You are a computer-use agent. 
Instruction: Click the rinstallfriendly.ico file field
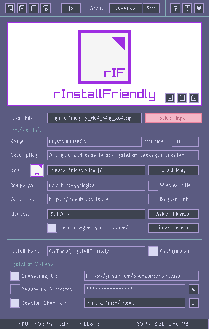point(96,170)
